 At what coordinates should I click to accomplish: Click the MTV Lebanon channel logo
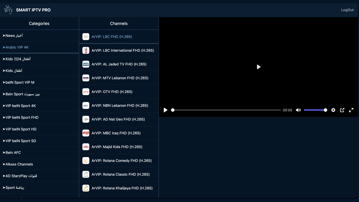click(86, 78)
